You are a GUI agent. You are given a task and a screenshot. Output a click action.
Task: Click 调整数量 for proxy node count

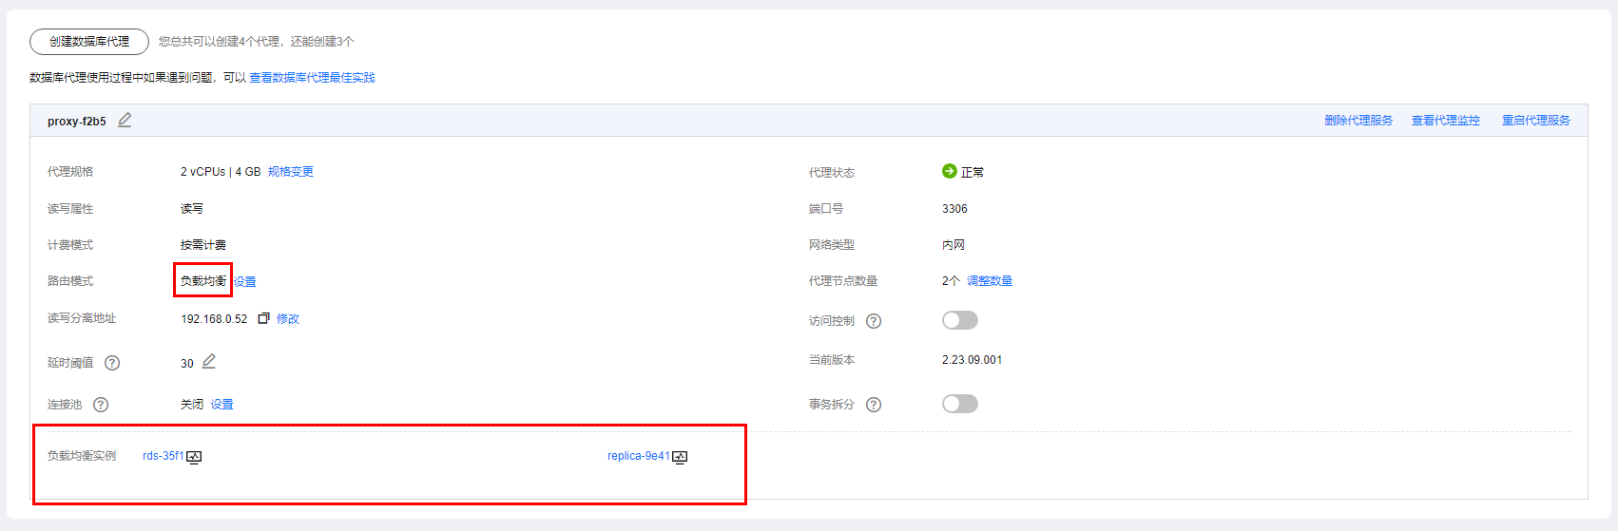(990, 281)
